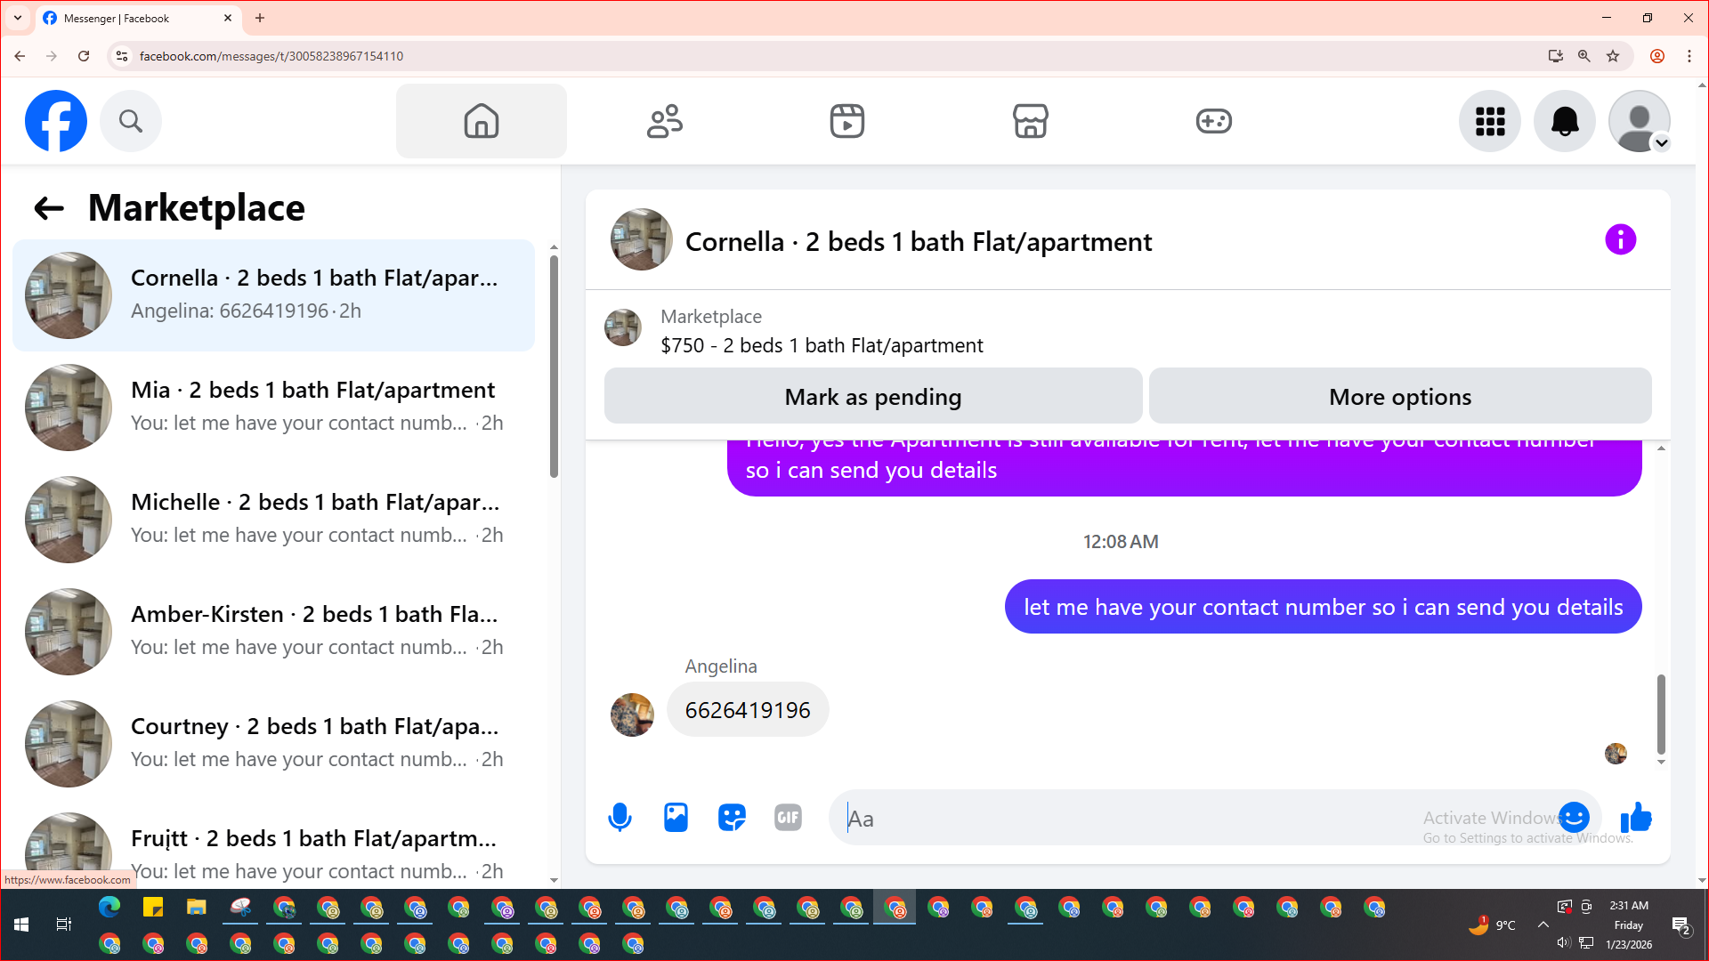This screenshot has width=1709, height=961.
Task: Click the Mark as pending button
Action: point(873,396)
